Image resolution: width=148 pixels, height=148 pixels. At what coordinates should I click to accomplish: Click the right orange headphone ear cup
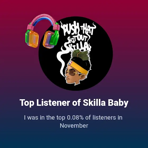pyautogui.click(x=49, y=40)
